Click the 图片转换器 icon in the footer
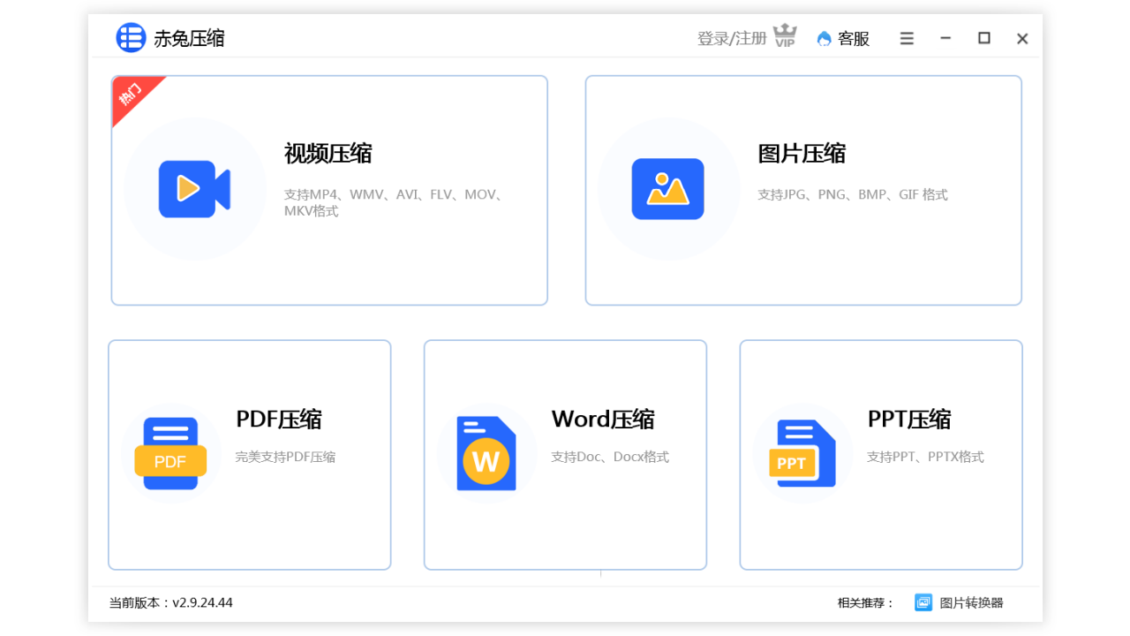Image resolution: width=1130 pixels, height=636 pixels. coord(923,602)
